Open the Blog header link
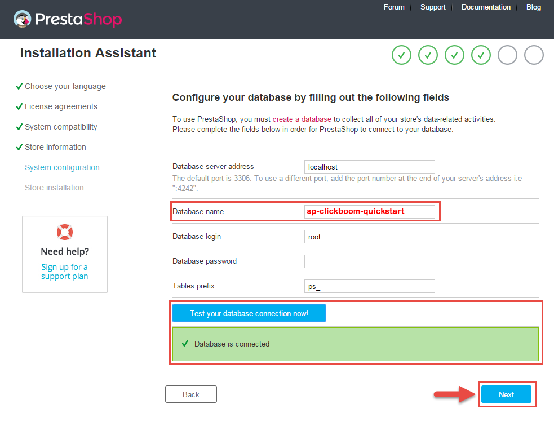The image size is (554, 422). 534,7
